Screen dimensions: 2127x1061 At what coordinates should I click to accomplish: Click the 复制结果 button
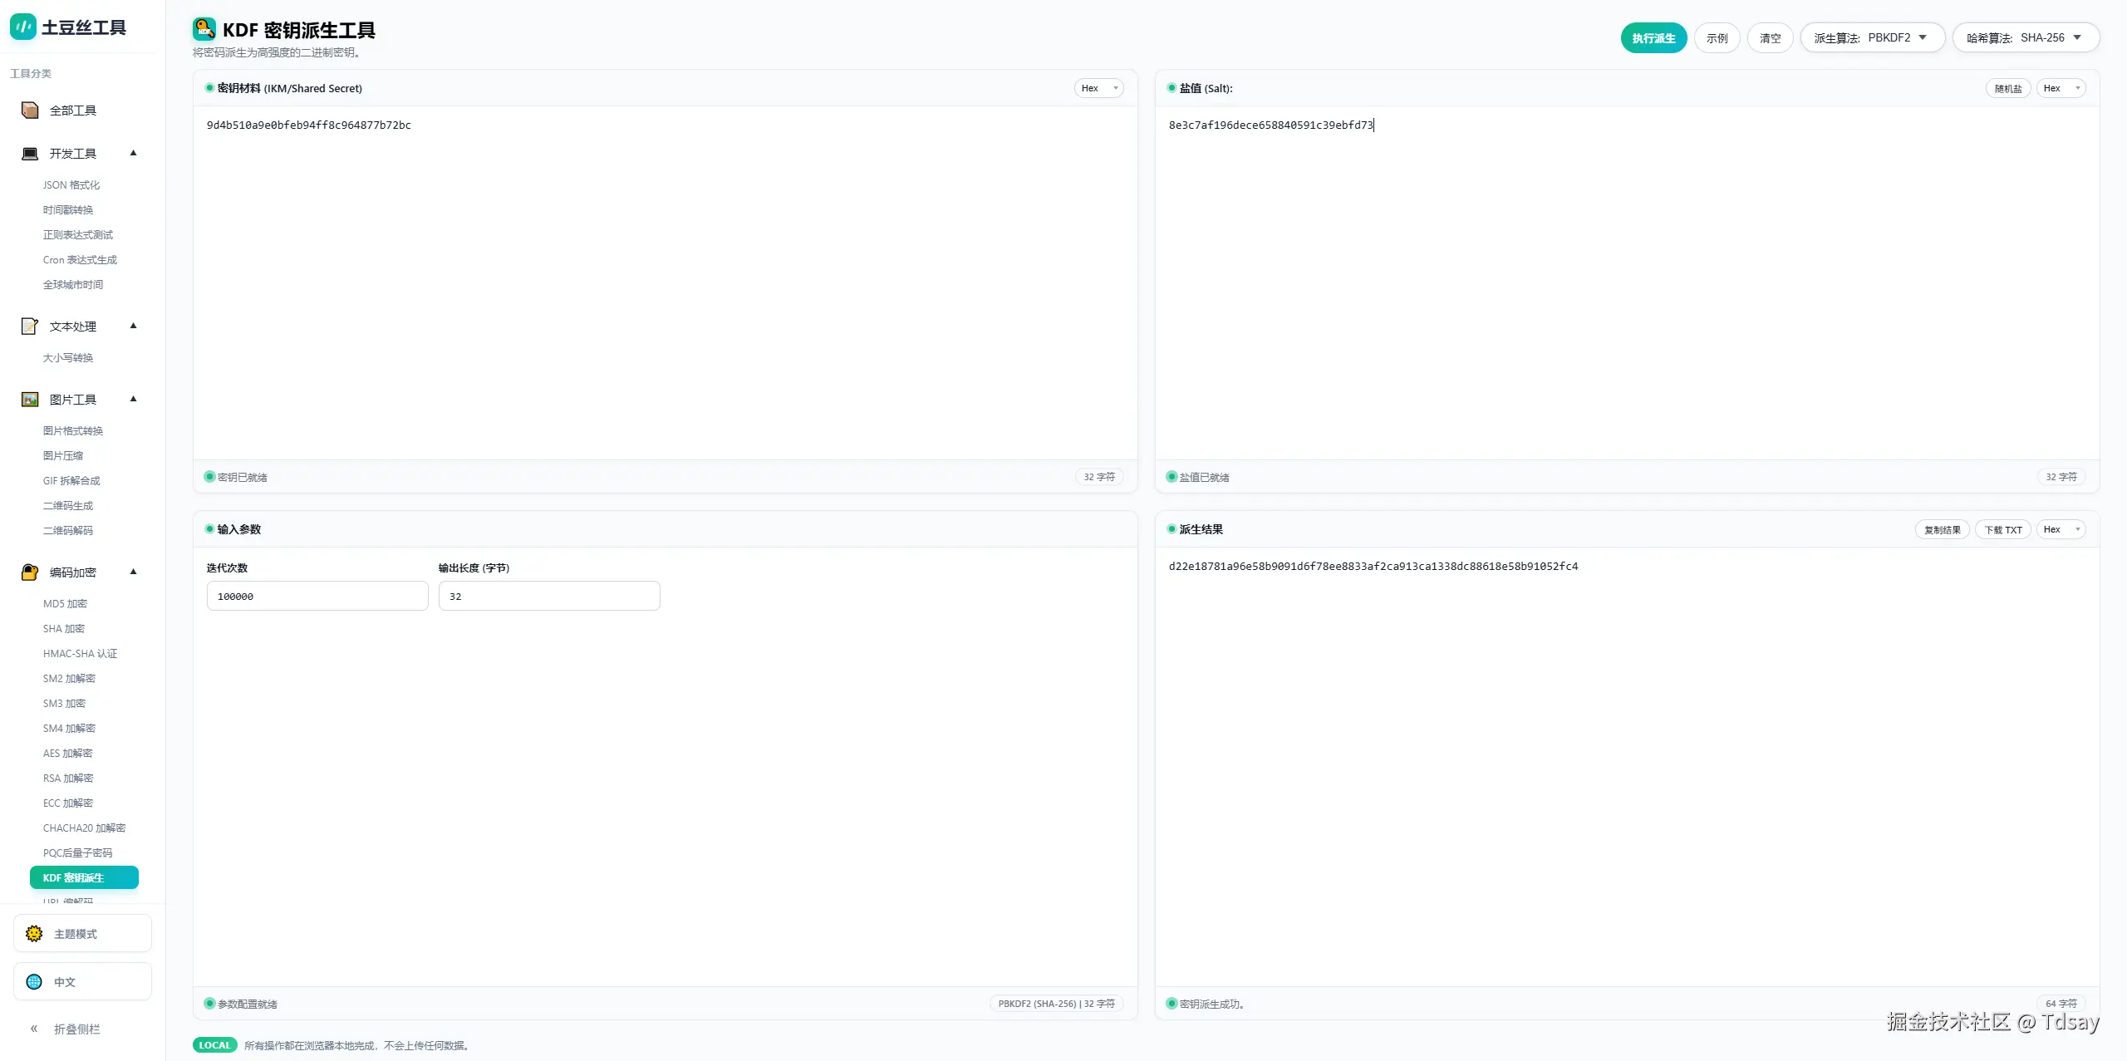1942,530
